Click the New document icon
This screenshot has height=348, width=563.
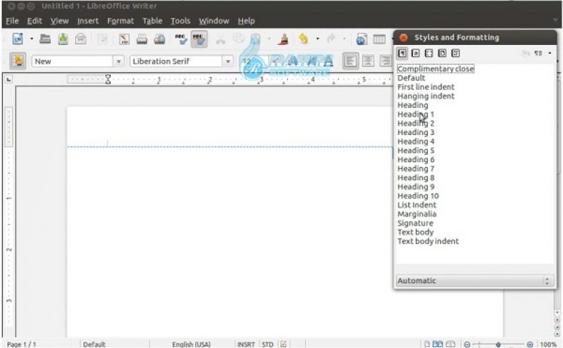tap(18, 39)
